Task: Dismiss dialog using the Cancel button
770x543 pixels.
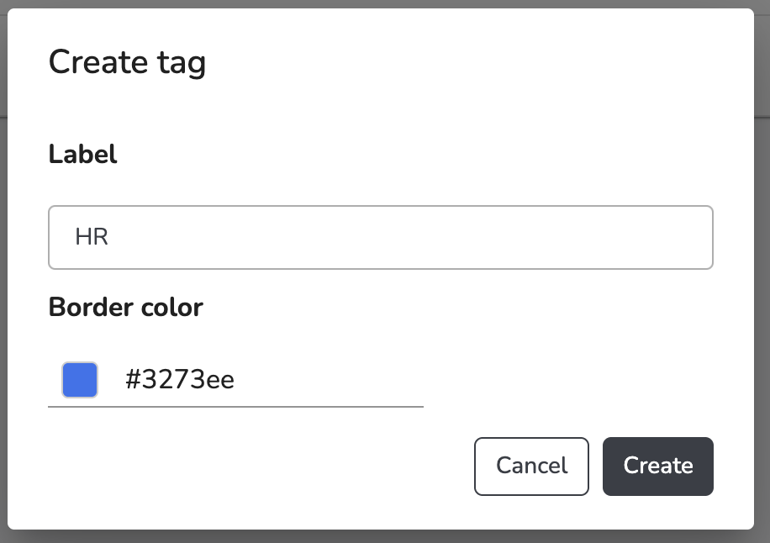Action: click(531, 466)
